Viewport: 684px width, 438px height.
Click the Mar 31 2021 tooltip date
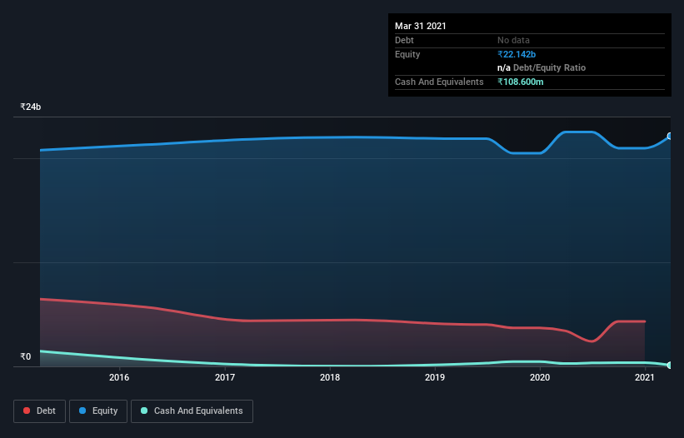[421, 26]
